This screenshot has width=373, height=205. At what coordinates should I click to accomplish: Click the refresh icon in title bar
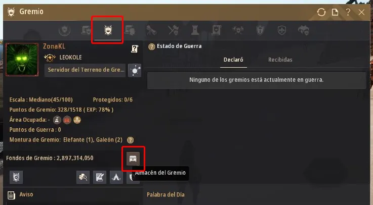[x=321, y=12]
